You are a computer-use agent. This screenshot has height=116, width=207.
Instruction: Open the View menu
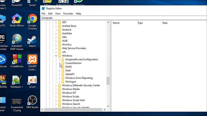tap(58, 14)
